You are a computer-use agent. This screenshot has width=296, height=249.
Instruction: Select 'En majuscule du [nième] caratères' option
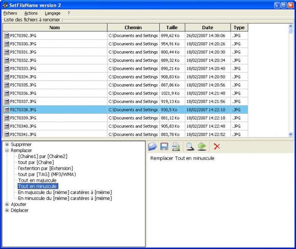pos(65,192)
